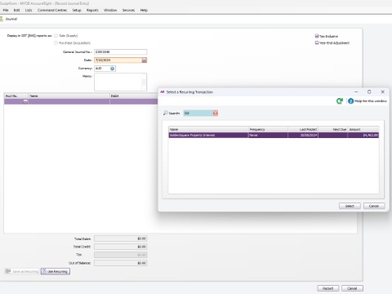Click the AR logo in recurring dialog title
This screenshot has width=392, height=294.
163,92
